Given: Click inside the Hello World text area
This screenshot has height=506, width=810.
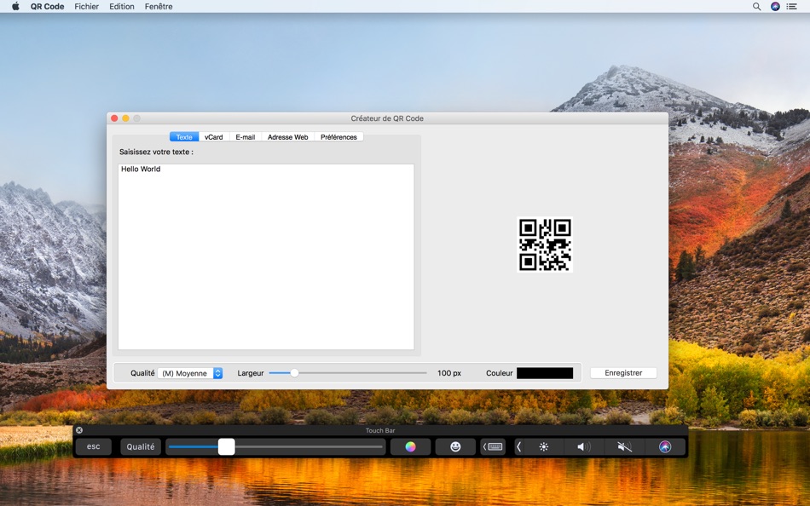Looking at the screenshot, I should [x=266, y=256].
